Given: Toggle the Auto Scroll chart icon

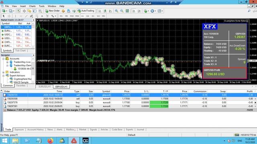Looking at the screenshot, I should coord(134,11).
